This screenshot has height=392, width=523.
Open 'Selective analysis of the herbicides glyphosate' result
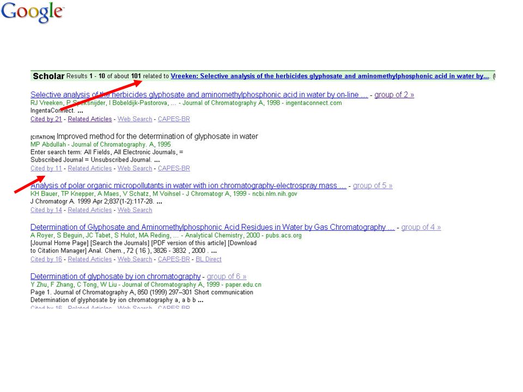[x=199, y=95]
